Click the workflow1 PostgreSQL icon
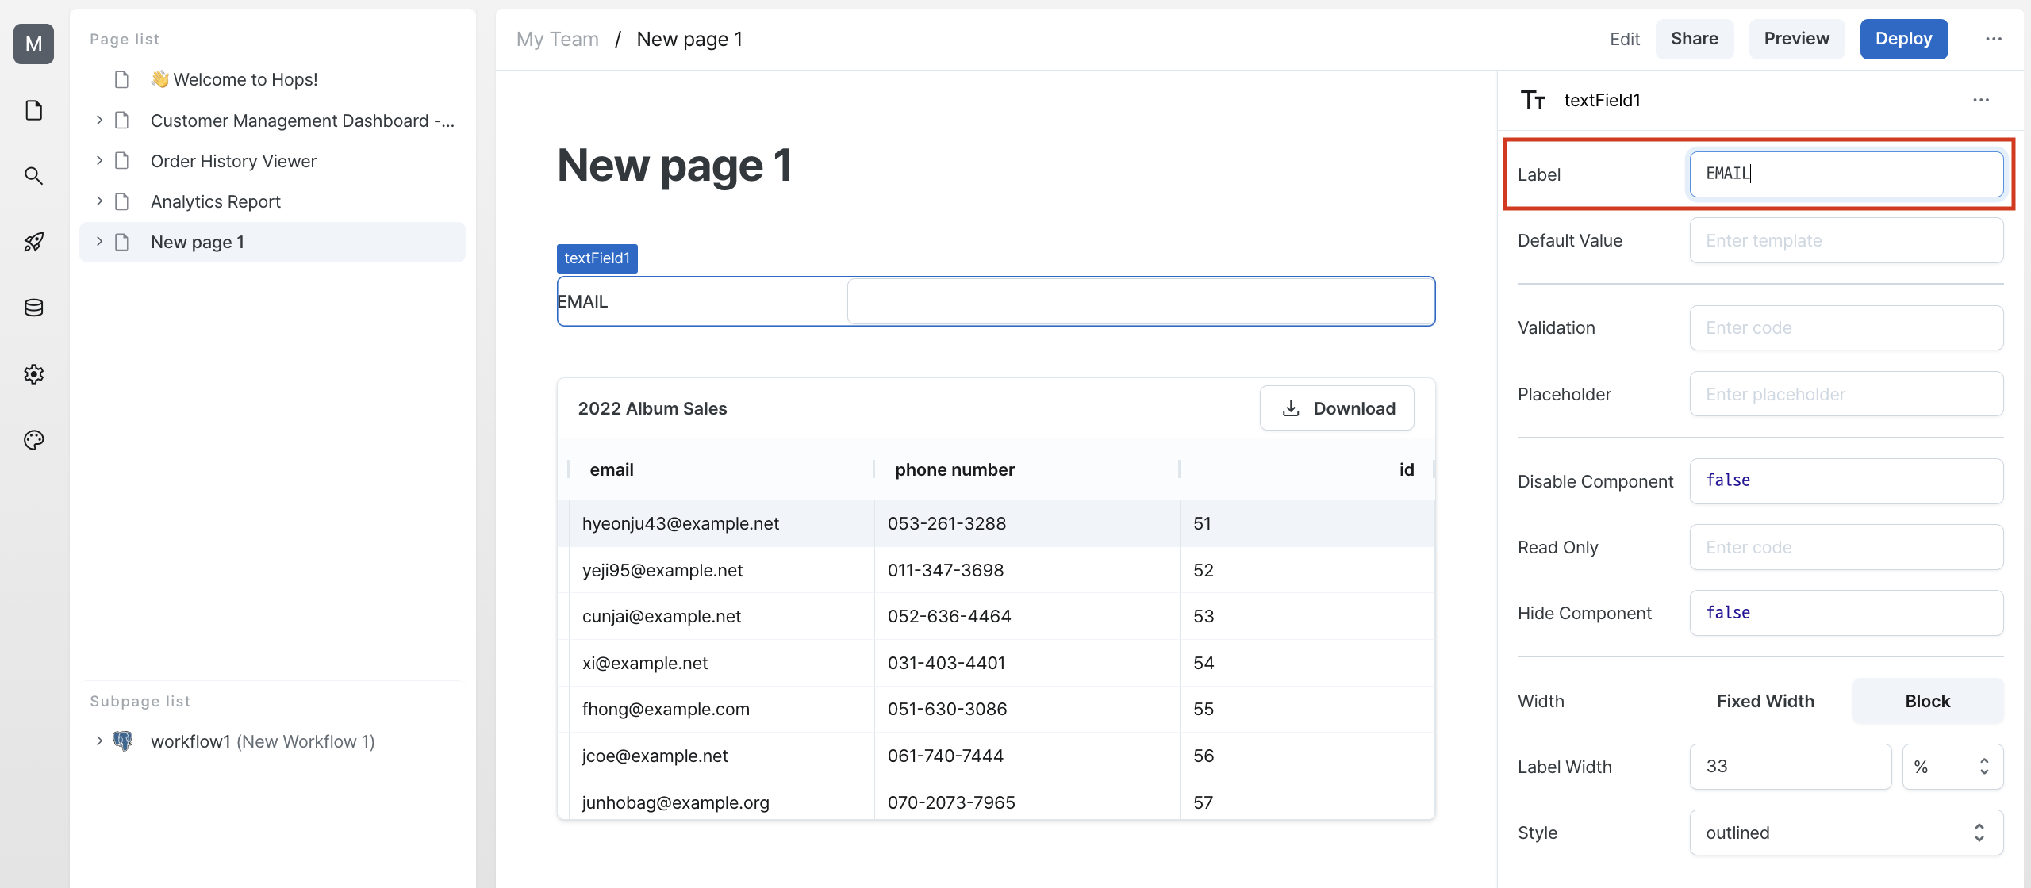The width and height of the screenshot is (2031, 888). (122, 741)
